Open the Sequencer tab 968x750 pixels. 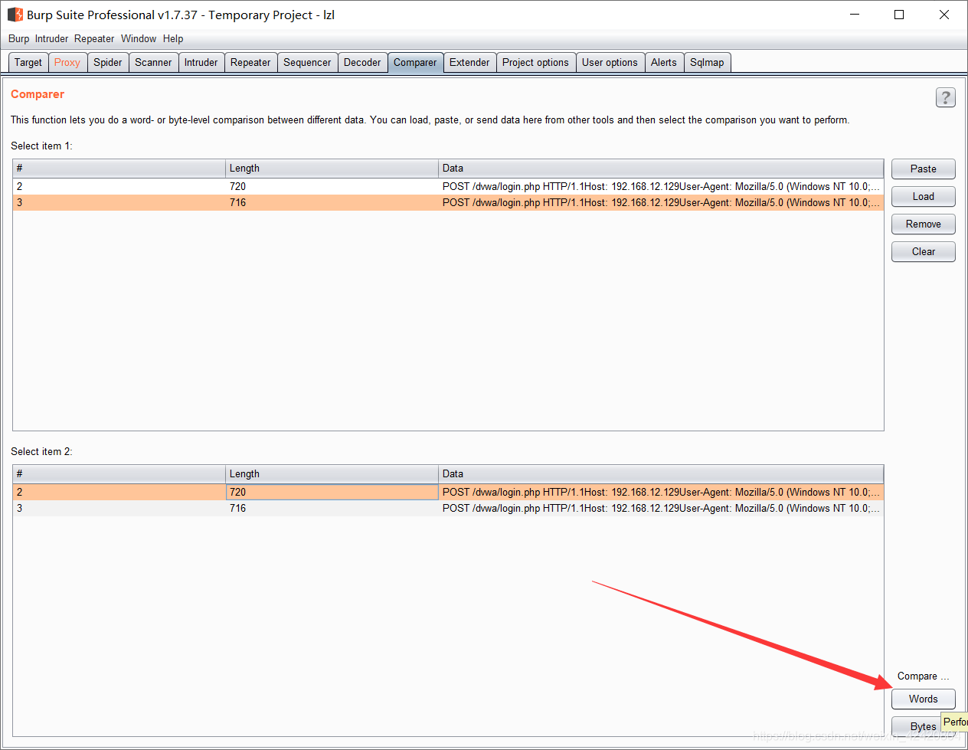pyautogui.click(x=307, y=62)
